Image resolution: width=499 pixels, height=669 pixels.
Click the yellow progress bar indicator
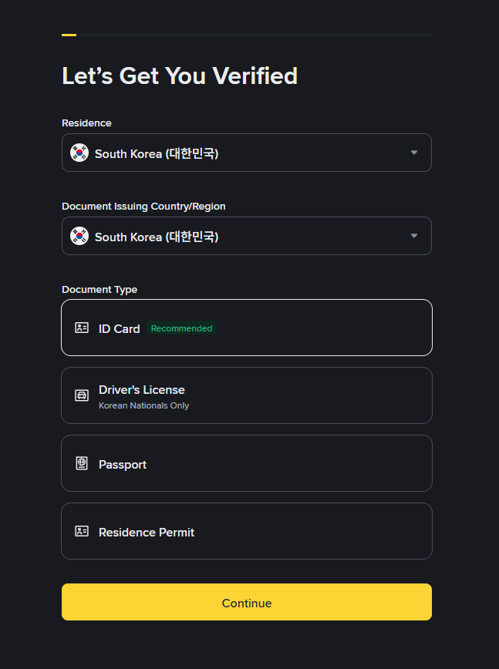pyautogui.click(x=69, y=35)
